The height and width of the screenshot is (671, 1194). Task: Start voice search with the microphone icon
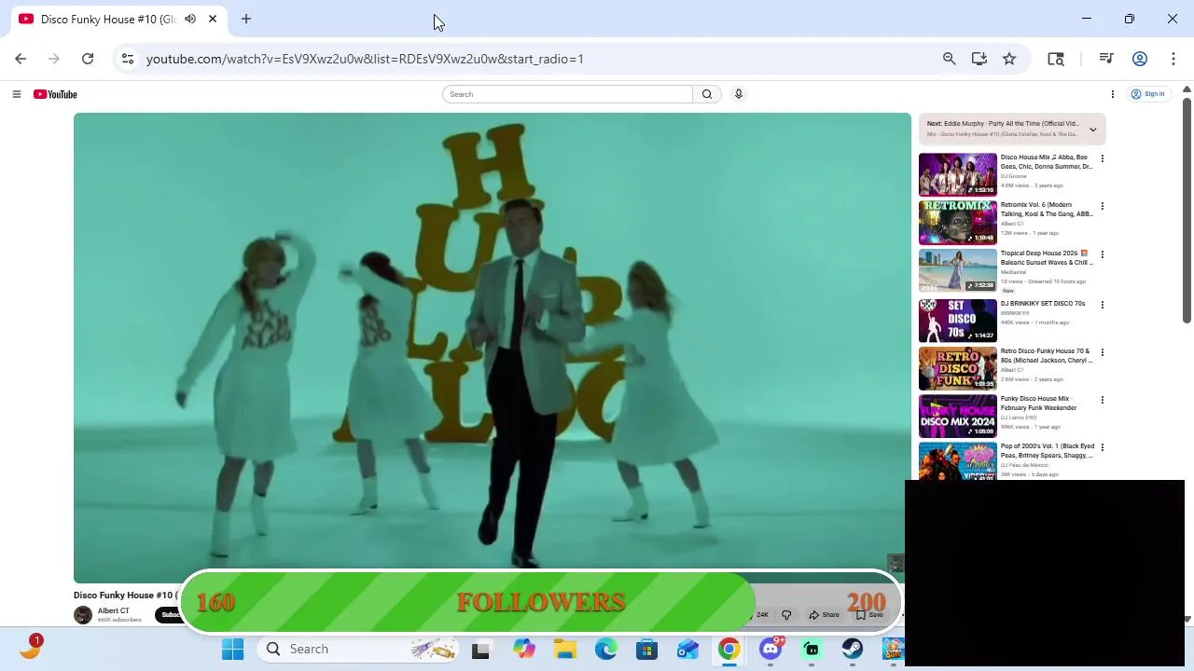click(x=739, y=94)
